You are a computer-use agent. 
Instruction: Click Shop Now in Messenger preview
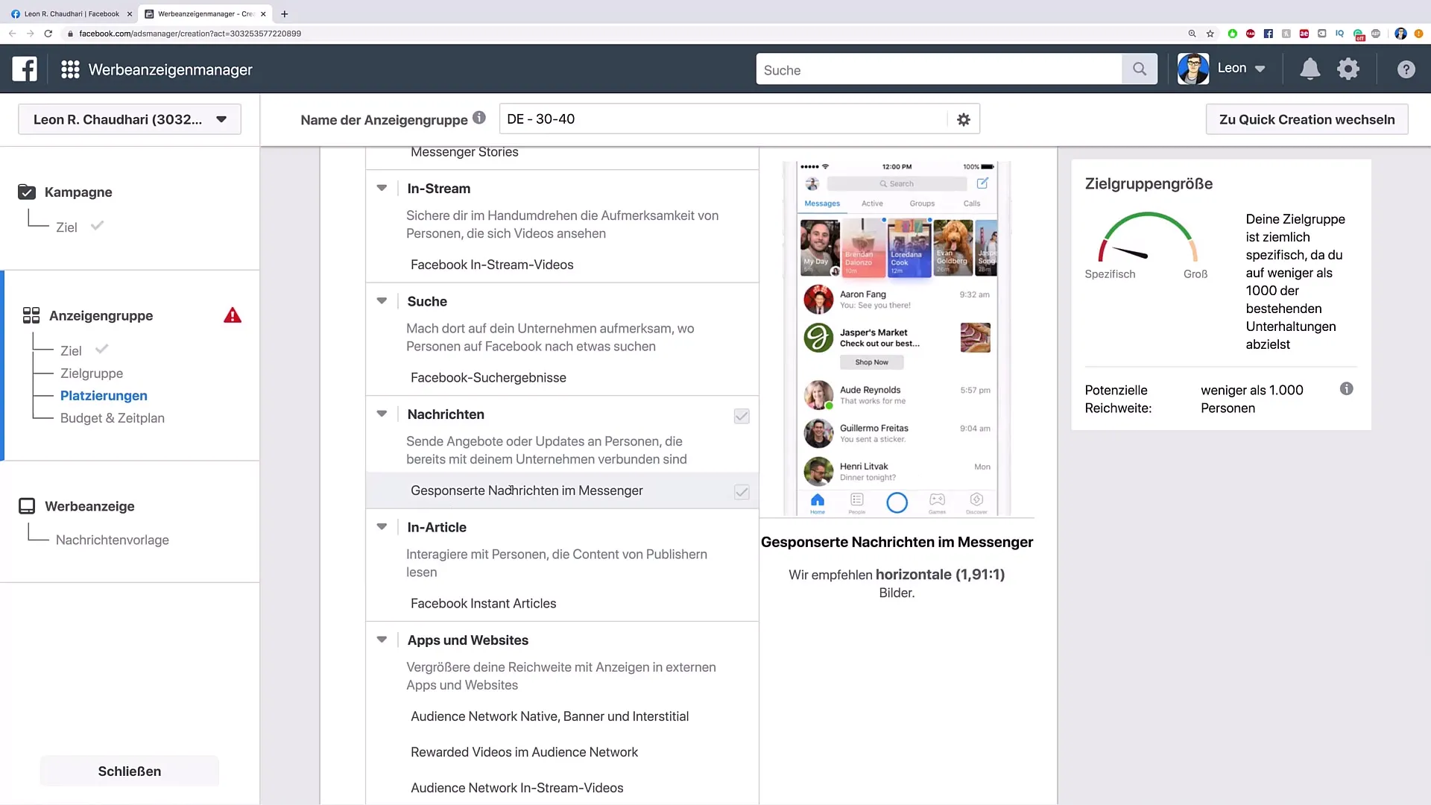pos(871,362)
